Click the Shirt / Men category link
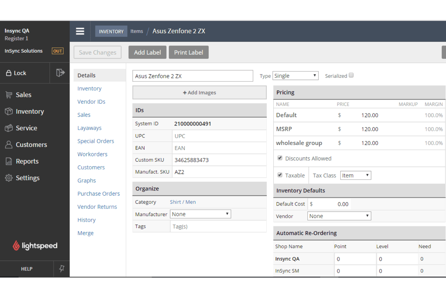Screen dimensions: 446x297 pos(183,202)
